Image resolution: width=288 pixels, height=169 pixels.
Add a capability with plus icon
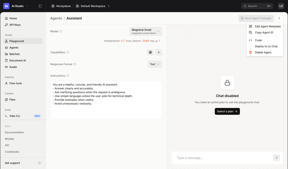pyautogui.click(x=159, y=52)
